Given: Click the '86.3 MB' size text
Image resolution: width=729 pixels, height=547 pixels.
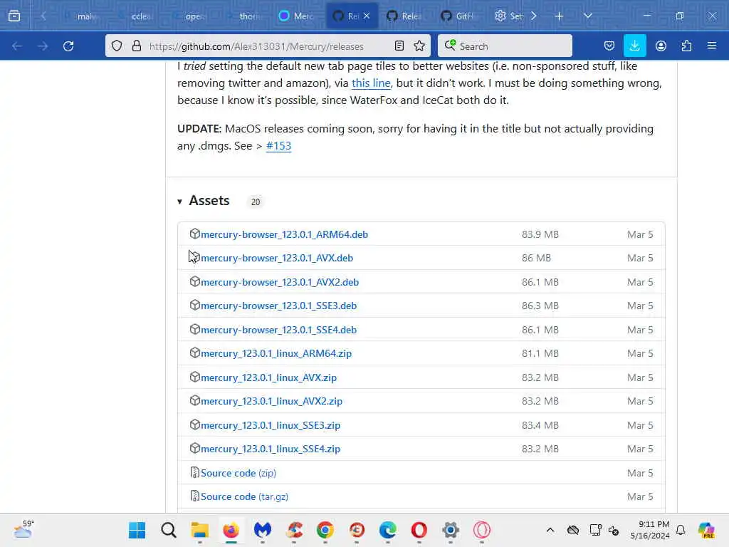Looking at the screenshot, I should coord(540,306).
